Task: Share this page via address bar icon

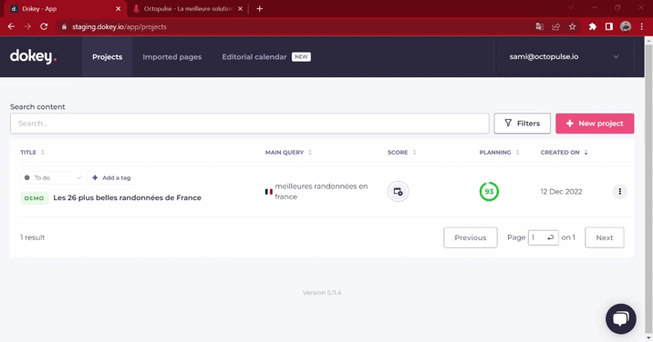Action: click(556, 26)
